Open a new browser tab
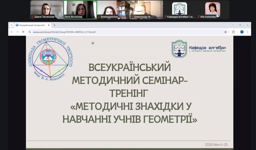256x150 pixels. [x=54, y=25]
